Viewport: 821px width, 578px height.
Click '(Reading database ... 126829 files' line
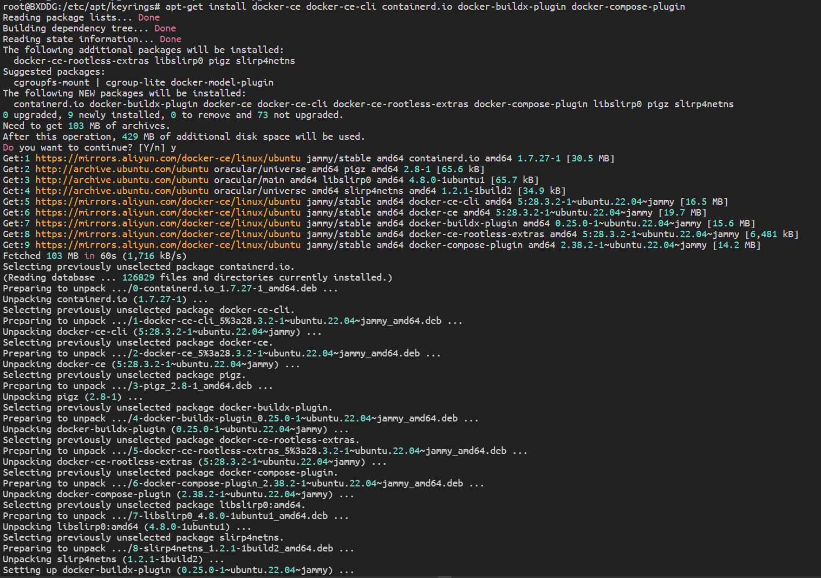(198, 277)
